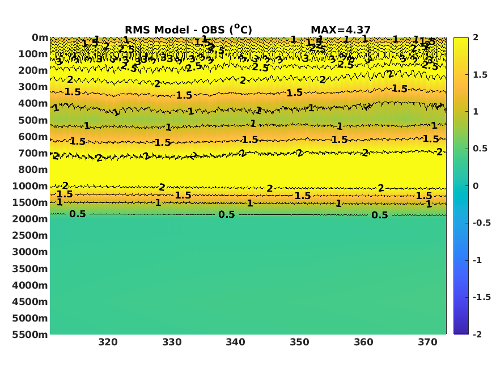Click the '3000m' depth axis label

[30, 252]
